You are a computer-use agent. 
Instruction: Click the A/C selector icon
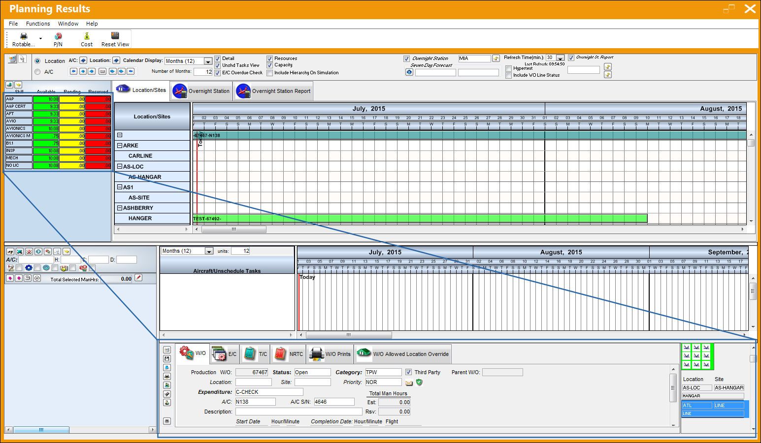tap(83, 60)
